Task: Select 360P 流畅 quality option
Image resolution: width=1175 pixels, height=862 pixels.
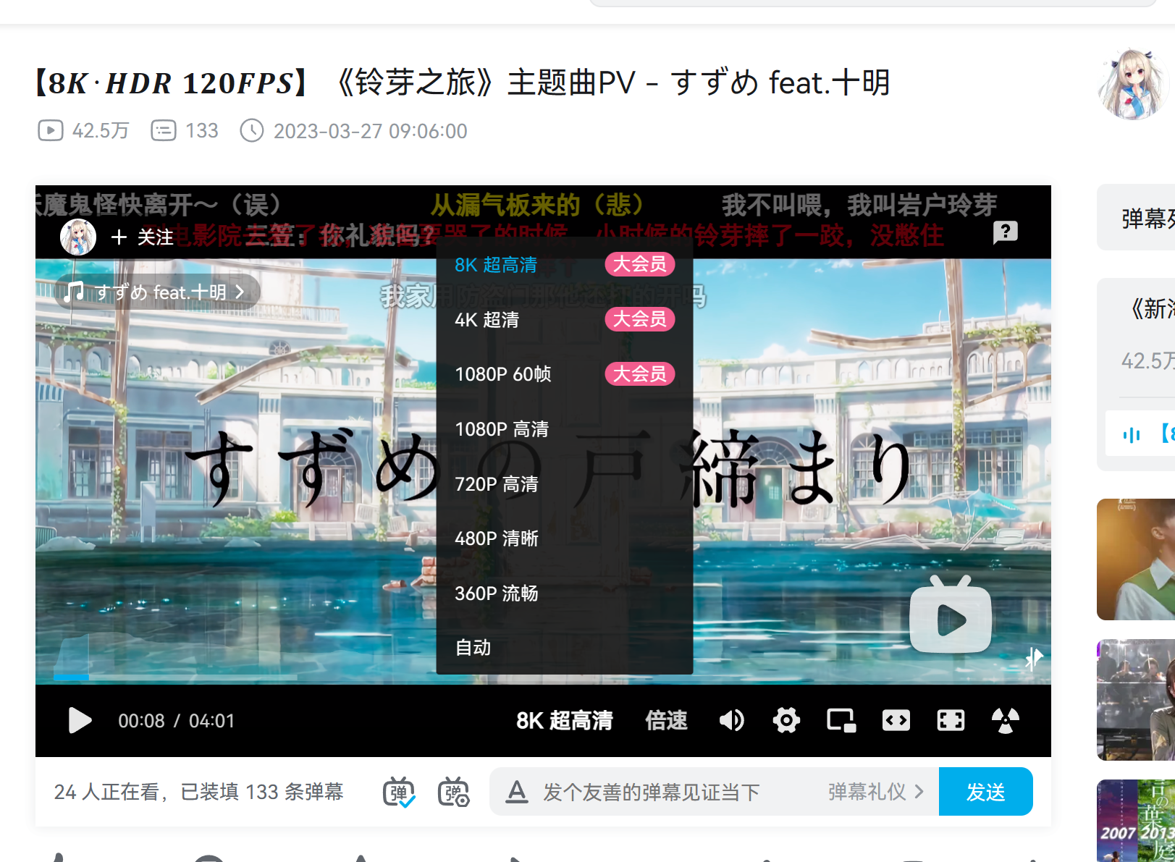Action: point(565,593)
